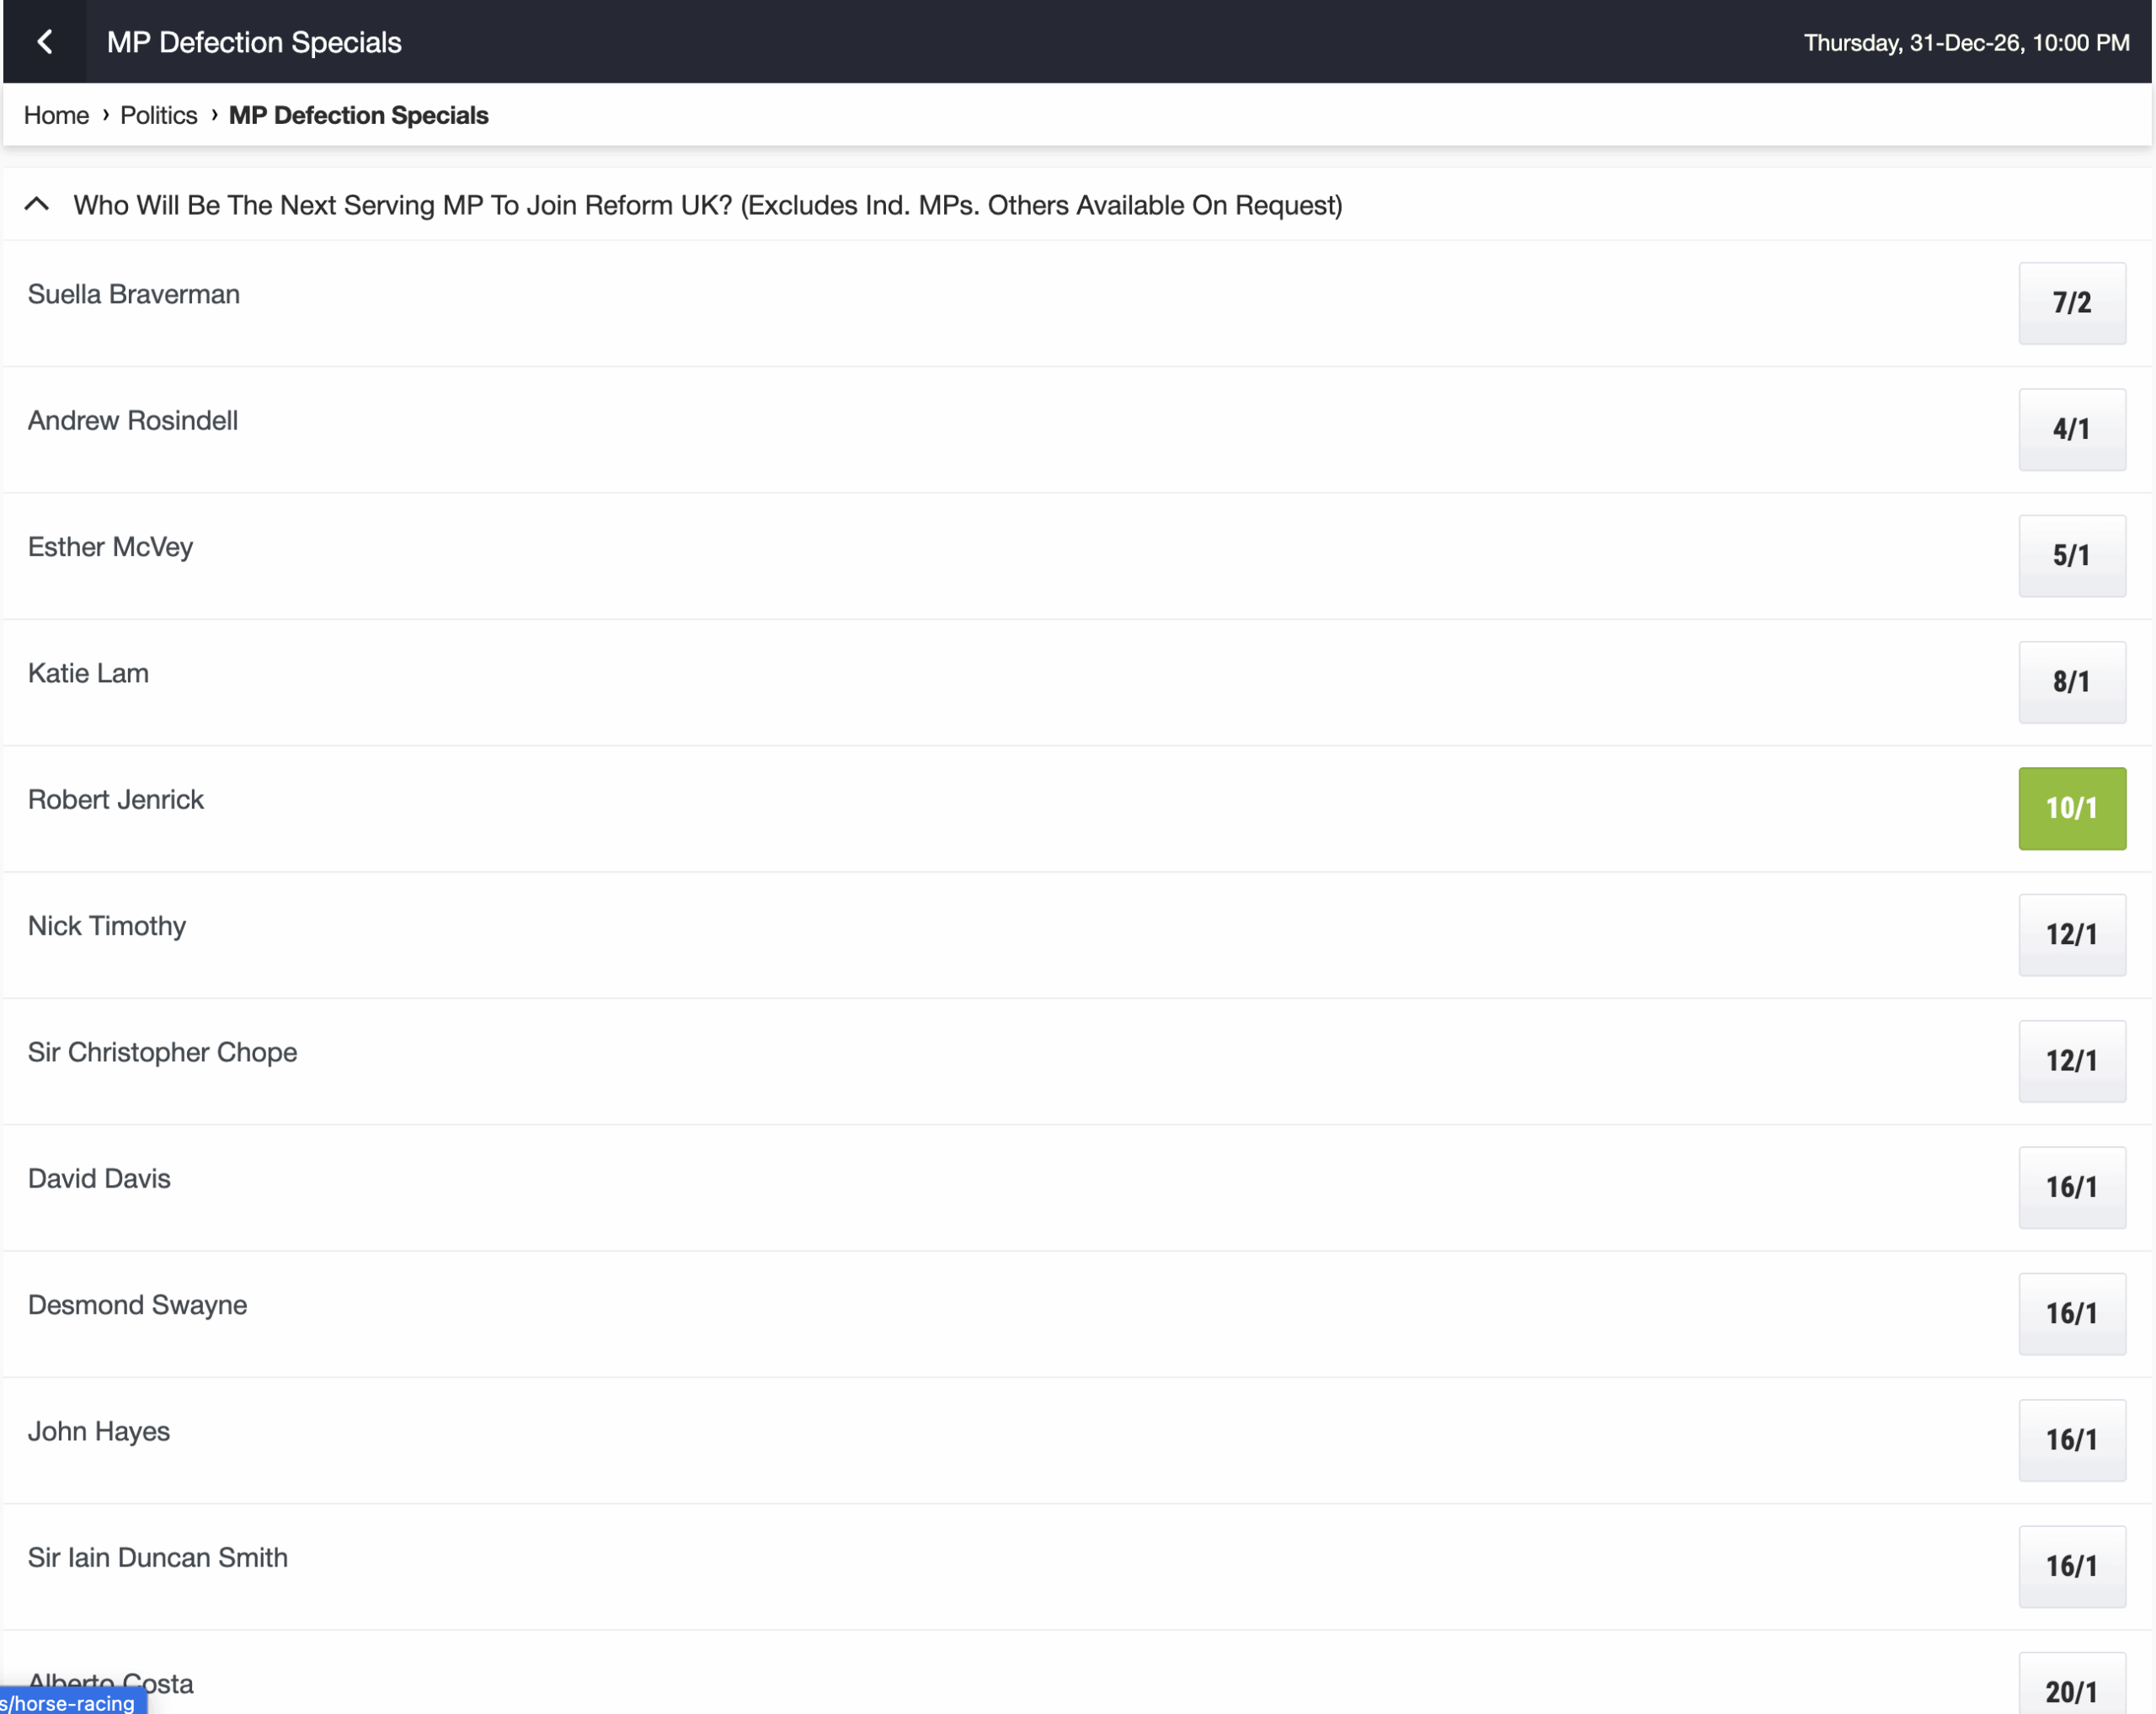
Task: Choose John Hayes 16/1 odds
Action: coord(2071,1440)
